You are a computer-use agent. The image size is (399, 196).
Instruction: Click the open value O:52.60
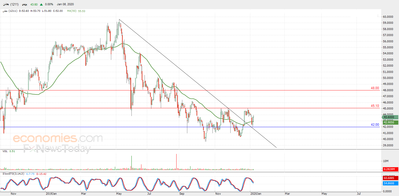pos(24,11)
